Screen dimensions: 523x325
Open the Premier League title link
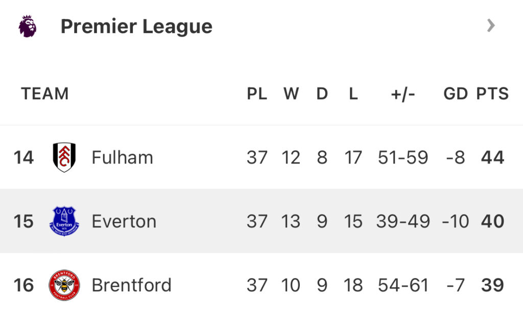tap(136, 27)
